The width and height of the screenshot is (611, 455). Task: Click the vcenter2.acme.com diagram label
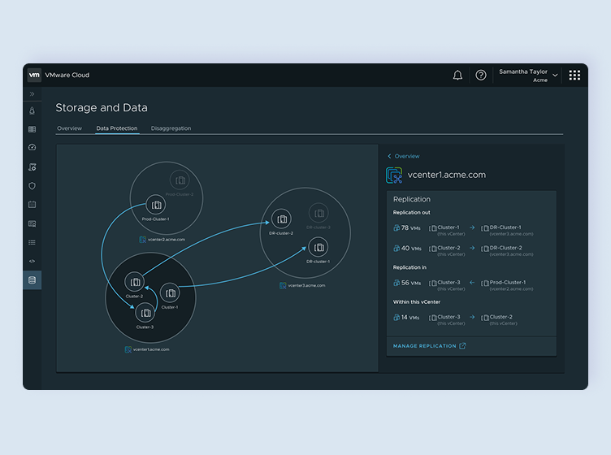[162, 240]
